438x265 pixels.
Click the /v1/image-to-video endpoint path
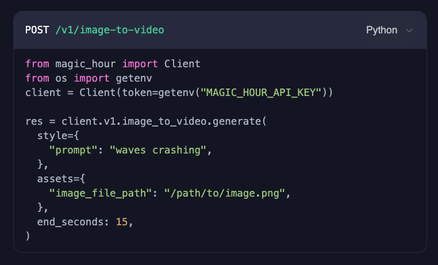pyautogui.click(x=110, y=30)
